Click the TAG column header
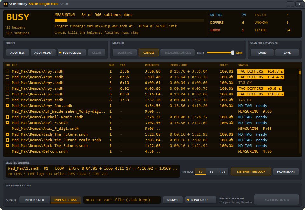 (x=123, y=65)
